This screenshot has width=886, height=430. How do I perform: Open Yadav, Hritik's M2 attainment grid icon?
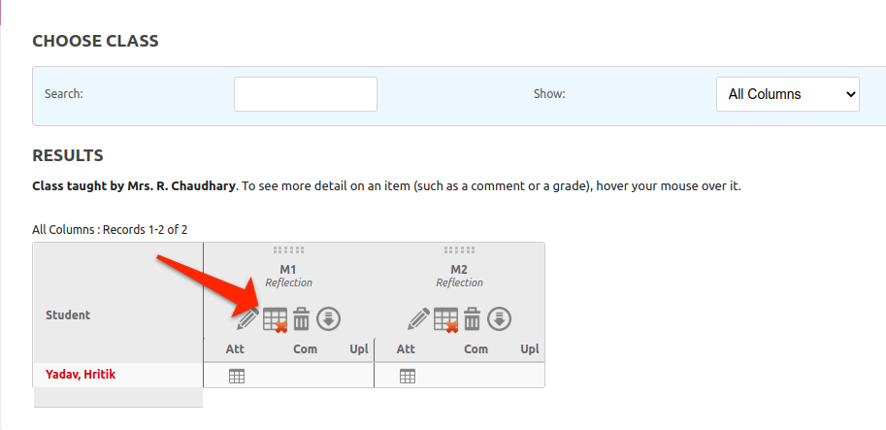[408, 376]
